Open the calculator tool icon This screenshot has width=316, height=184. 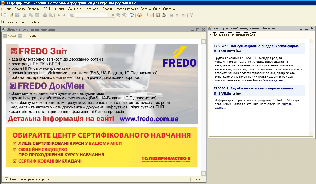[x=152, y=15]
